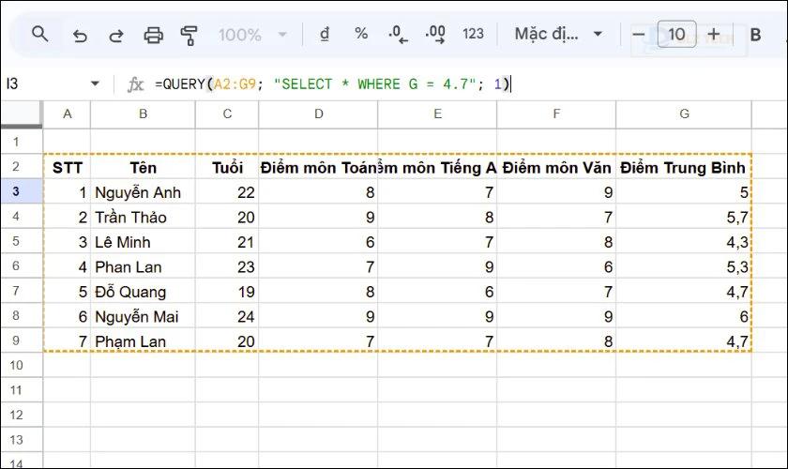The height and width of the screenshot is (469, 788).
Task: Open the 100% zoom dropdown
Action: [252, 35]
